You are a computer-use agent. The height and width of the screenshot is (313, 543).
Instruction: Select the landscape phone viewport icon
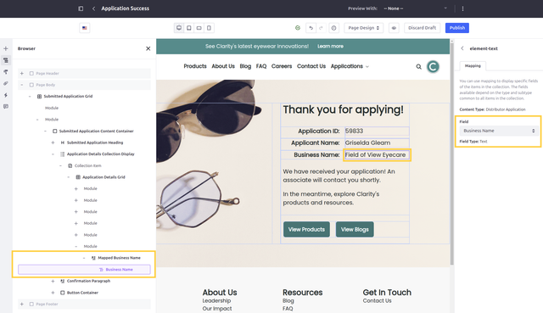tap(199, 28)
